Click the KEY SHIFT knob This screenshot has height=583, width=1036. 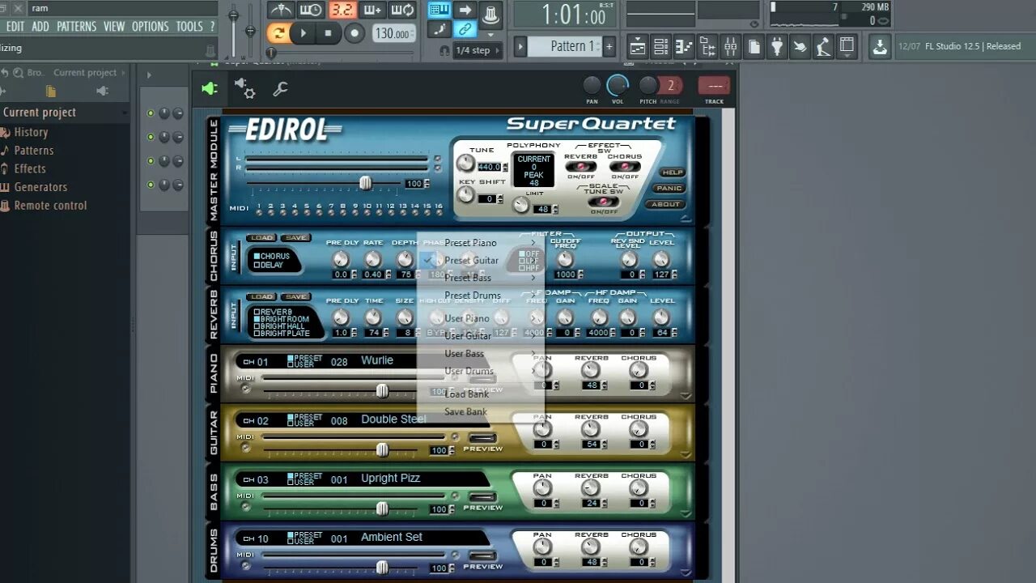[x=465, y=194]
